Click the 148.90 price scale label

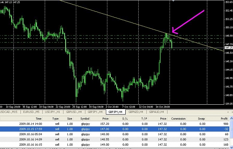[229, 36]
